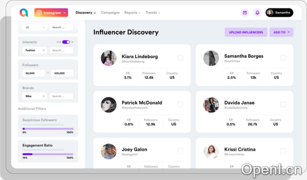The height and width of the screenshot is (180, 307).
Task: Click Kiara Lindeborg's profile picture
Action: click(109, 58)
